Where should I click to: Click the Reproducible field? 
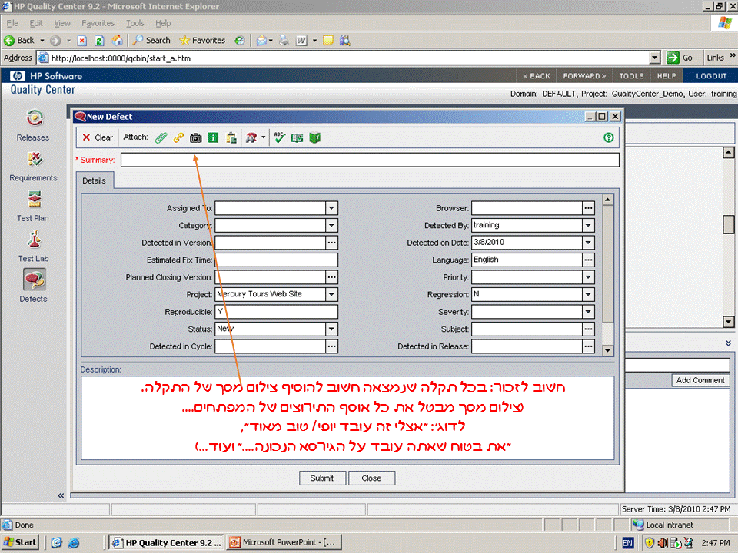coord(276,312)
